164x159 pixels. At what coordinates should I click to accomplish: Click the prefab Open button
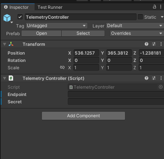42,33
